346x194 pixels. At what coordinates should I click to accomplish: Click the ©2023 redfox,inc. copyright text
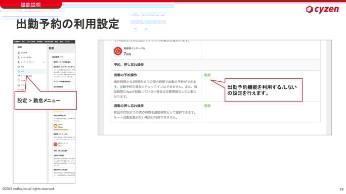coord(28,189)
